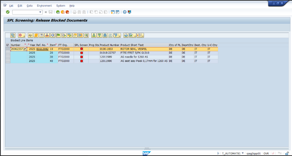The image size is (292, 156).
Task: Click the green Back arrow icon
Action: coord(58,12)
